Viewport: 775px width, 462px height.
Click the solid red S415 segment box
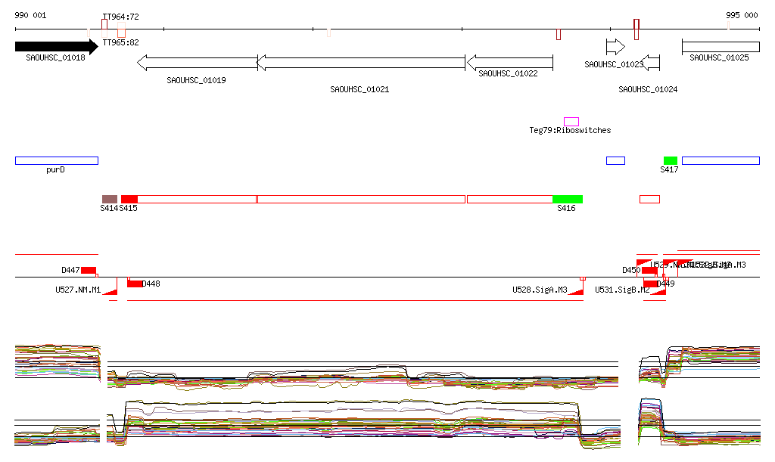tap(129, 199)
